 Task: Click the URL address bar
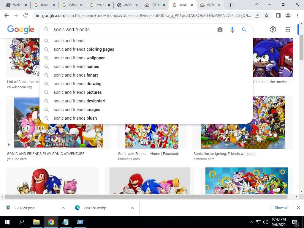point(146,15)
